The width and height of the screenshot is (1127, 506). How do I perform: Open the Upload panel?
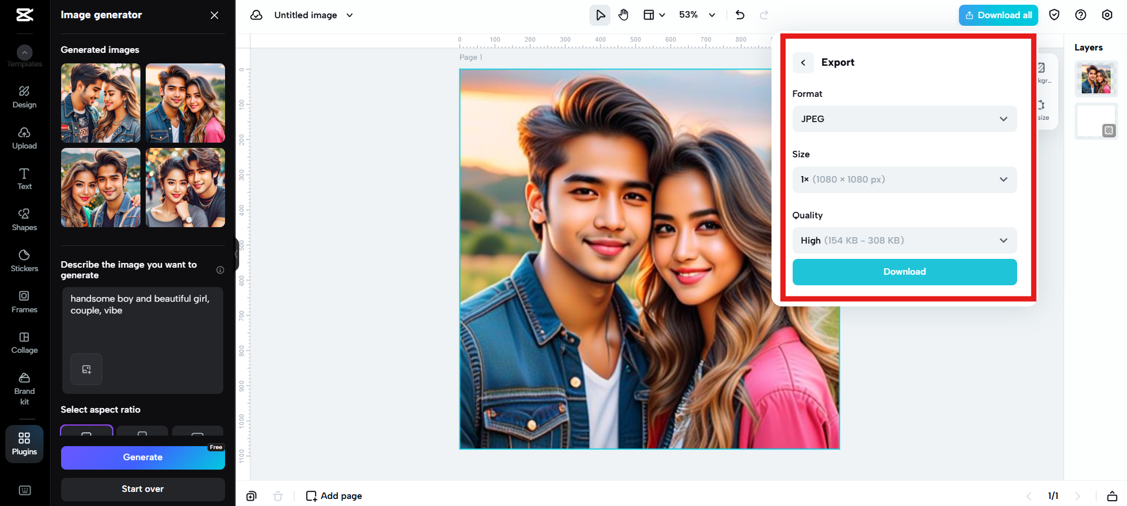click(x=25, y=138)
